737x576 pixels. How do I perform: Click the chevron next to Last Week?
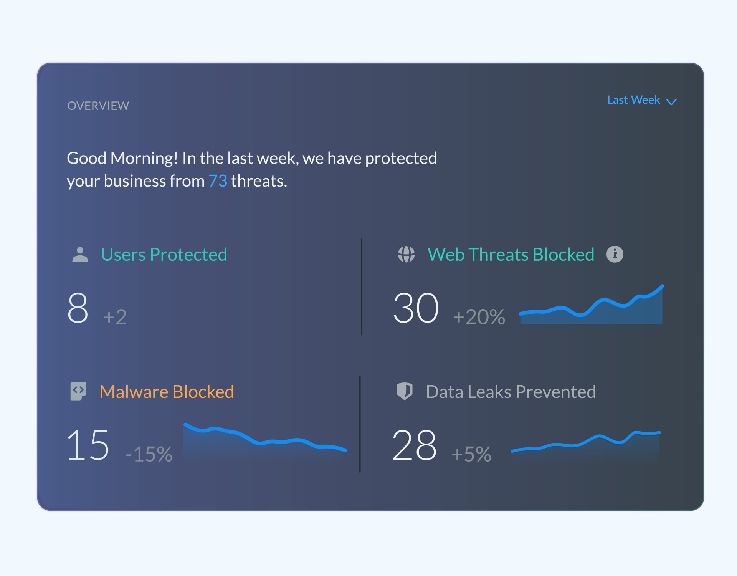(x=671, y=102)
